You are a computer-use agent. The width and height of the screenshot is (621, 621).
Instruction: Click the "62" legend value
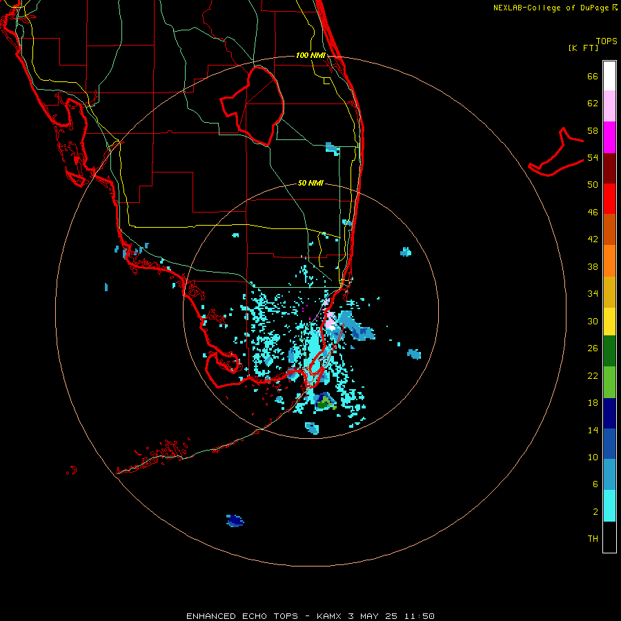593,103
